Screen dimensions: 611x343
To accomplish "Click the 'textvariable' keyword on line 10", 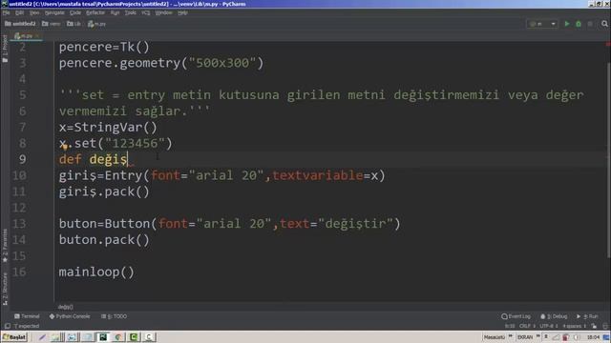I will 318,175.
